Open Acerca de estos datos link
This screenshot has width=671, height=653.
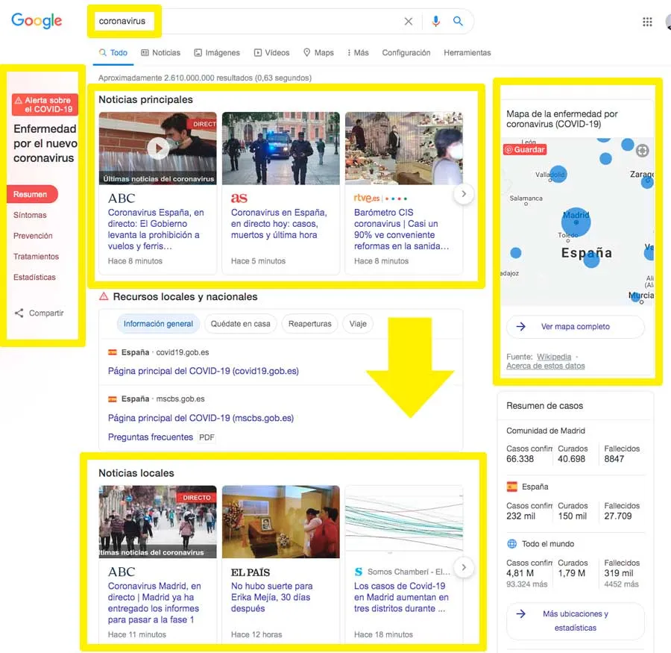point(546,366)
